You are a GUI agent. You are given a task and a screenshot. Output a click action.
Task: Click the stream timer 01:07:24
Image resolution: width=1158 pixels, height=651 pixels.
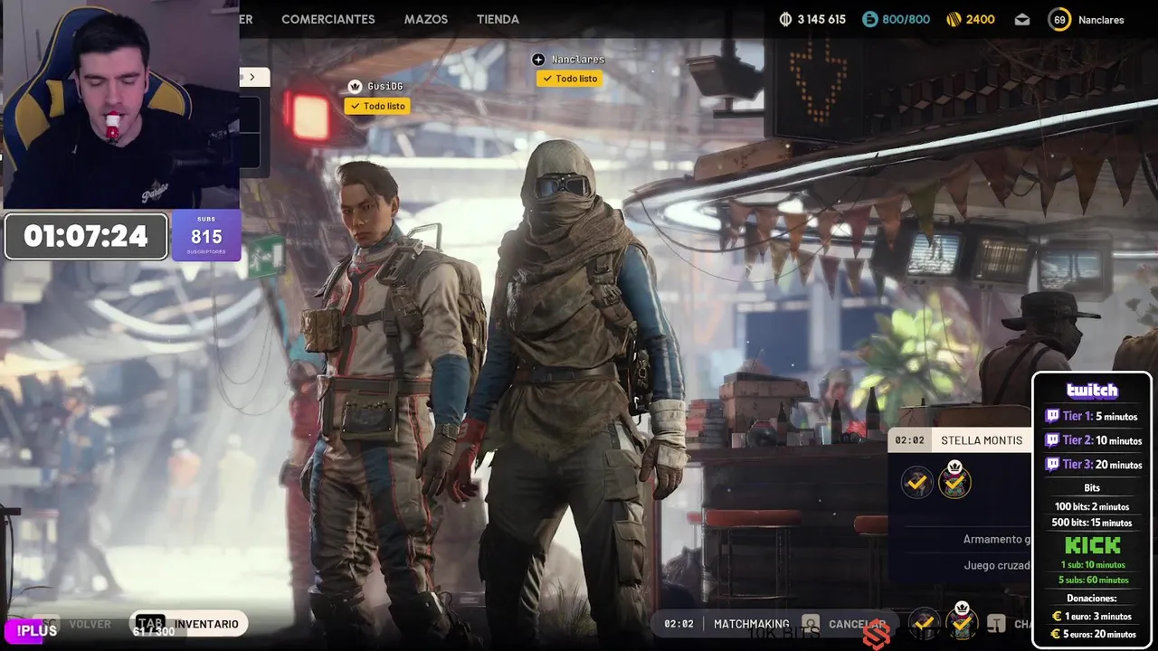86,236
